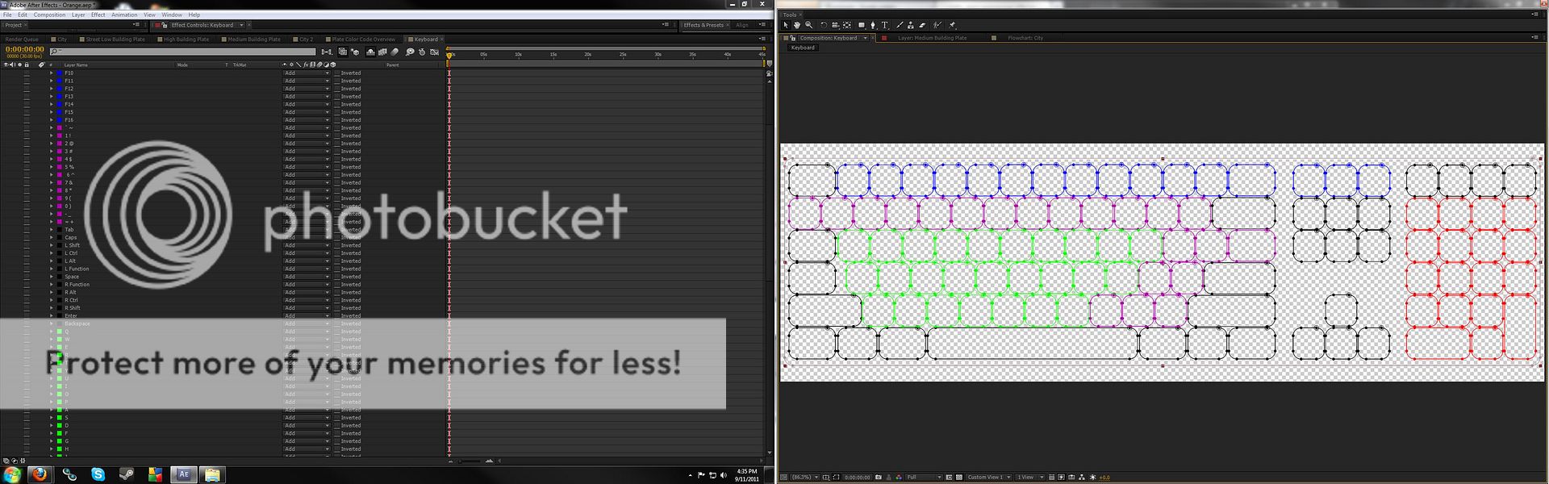Viewport: 1549px width, 484px height.
Task: Open the Full resolution dropdown
Action: pyautogui.click(x=923, y=478)
